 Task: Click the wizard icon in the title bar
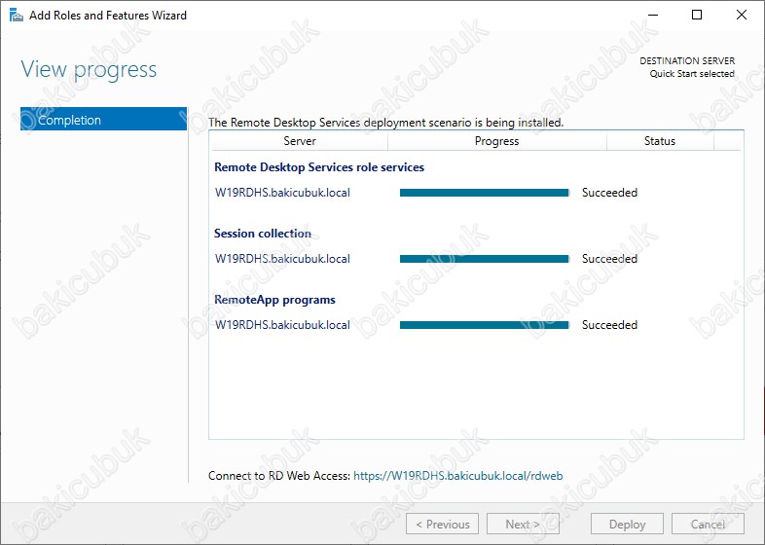pos(17,16)
